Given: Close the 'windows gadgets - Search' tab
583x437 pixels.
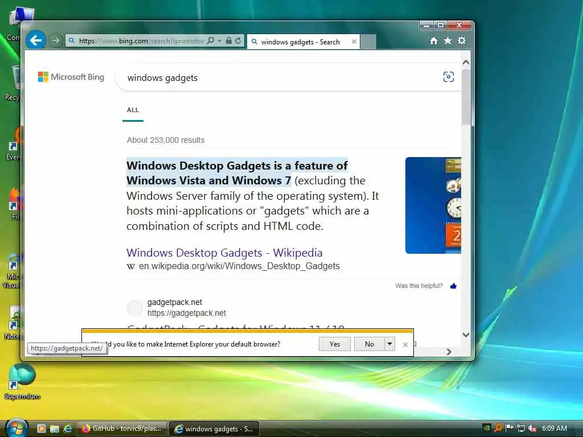Looking at the screenshot, I should (x=354, y=42).
